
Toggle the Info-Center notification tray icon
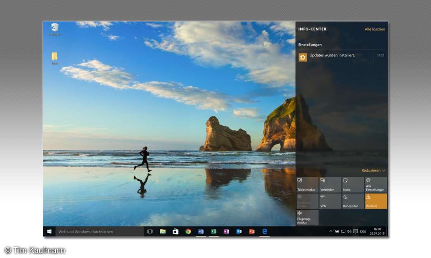pos(355,231)
